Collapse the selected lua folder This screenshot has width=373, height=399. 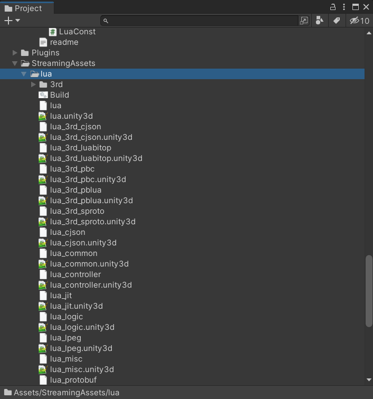24,74
